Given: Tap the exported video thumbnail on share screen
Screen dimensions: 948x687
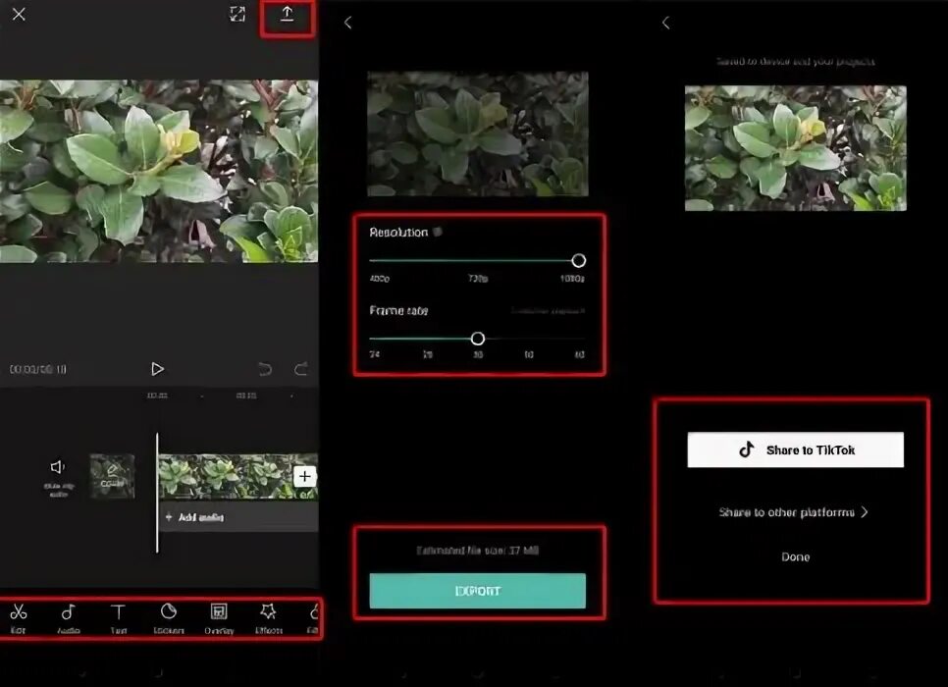Looking at the screenshot, I should (x=796, y=148).
